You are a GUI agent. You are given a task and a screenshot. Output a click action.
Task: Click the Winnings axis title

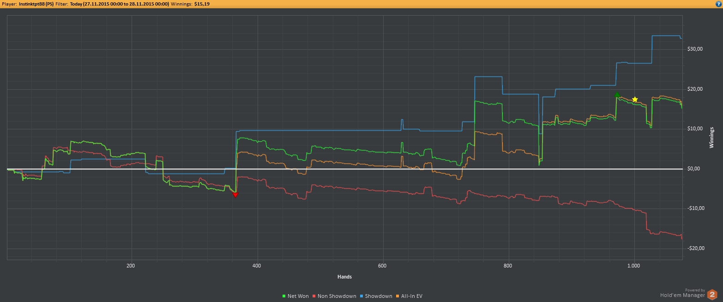pos(711,137)
